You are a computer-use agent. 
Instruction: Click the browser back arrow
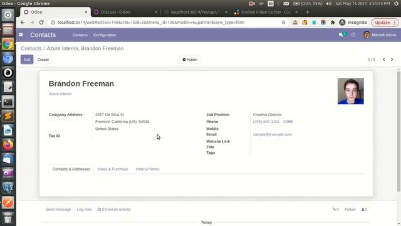23,23
